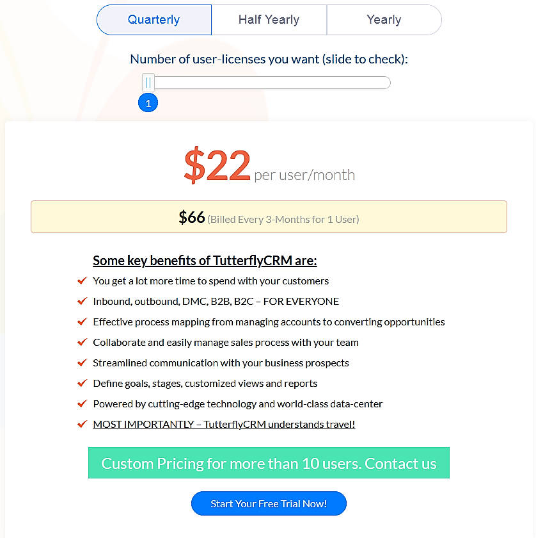This screenshot has height=538, width=536.
Task: Click the '$66 Billed Every 3-Months' banner
Action: (x=269, y=216)
